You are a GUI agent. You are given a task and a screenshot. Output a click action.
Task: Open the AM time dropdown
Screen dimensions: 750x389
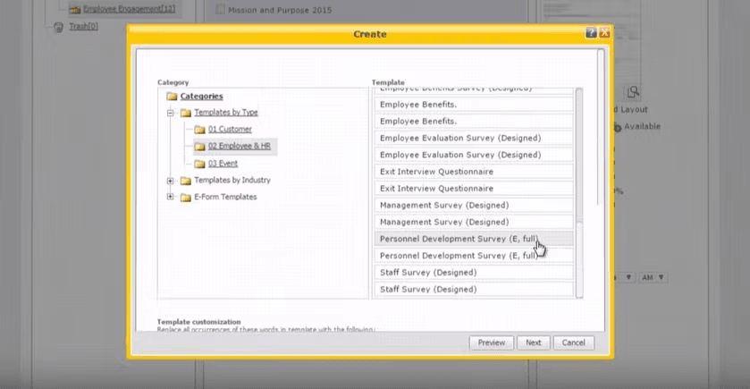(x=653, y=277)
